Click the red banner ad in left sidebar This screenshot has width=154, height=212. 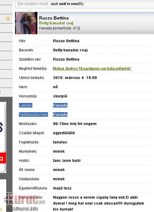(x=3, y=158)
